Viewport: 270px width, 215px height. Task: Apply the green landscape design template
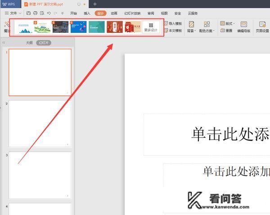pyautogui.click(x=42, y=27)
